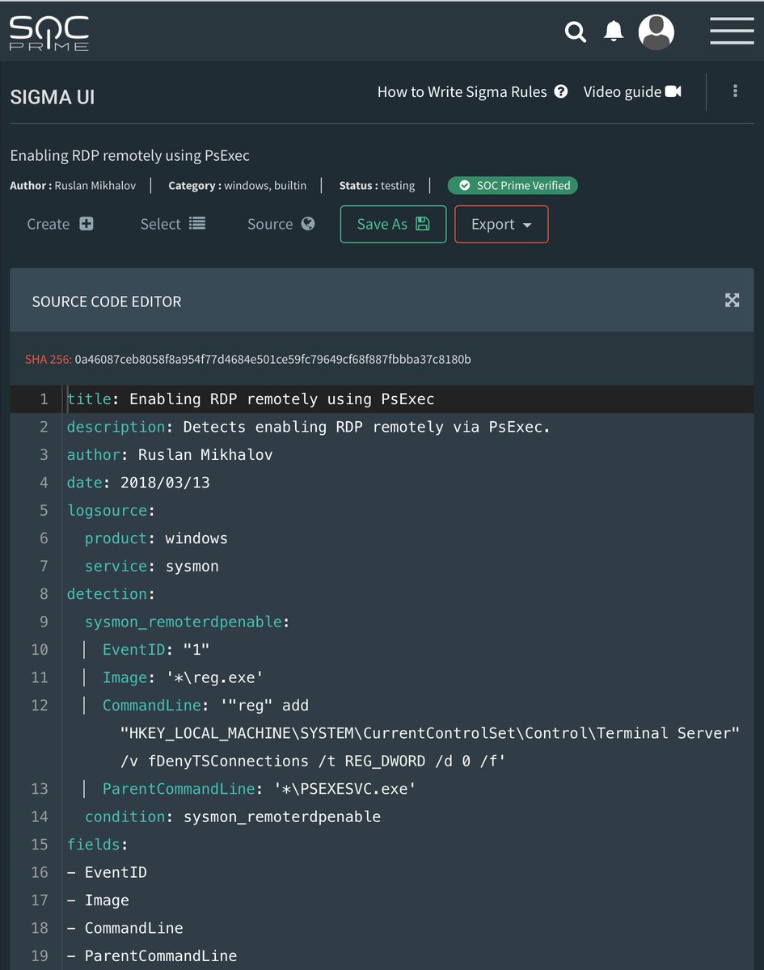Open the How to Write Sigma Rules link
The image size is (764, 970).
(x=472, y=92)
